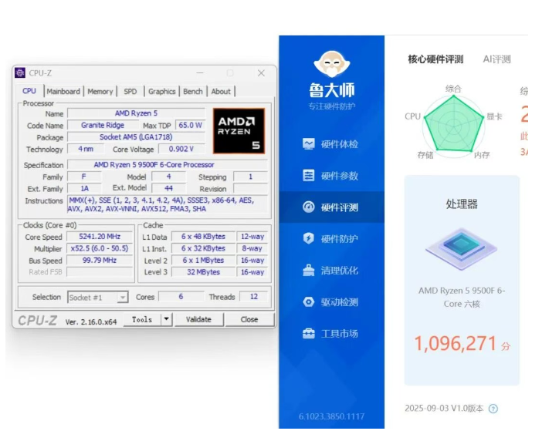The height and width of the screenshot is (441, 542).
Task: Show the About tab
Action: [x=221, y=92]
